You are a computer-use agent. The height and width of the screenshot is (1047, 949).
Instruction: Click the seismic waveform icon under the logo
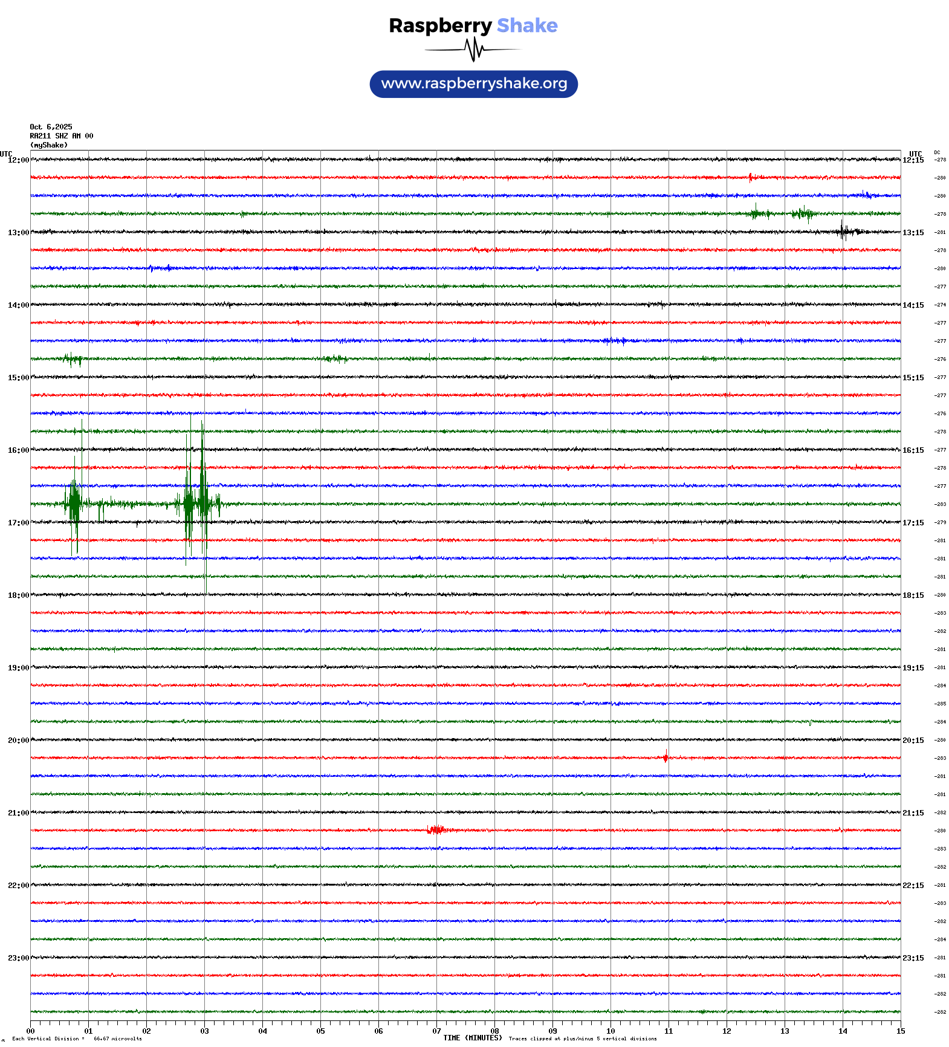click(473, 50)
